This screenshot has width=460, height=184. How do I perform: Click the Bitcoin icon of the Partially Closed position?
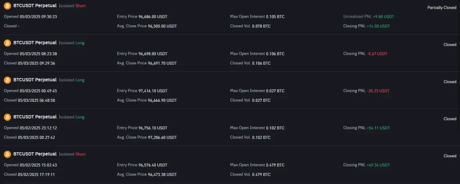(7, 6)
